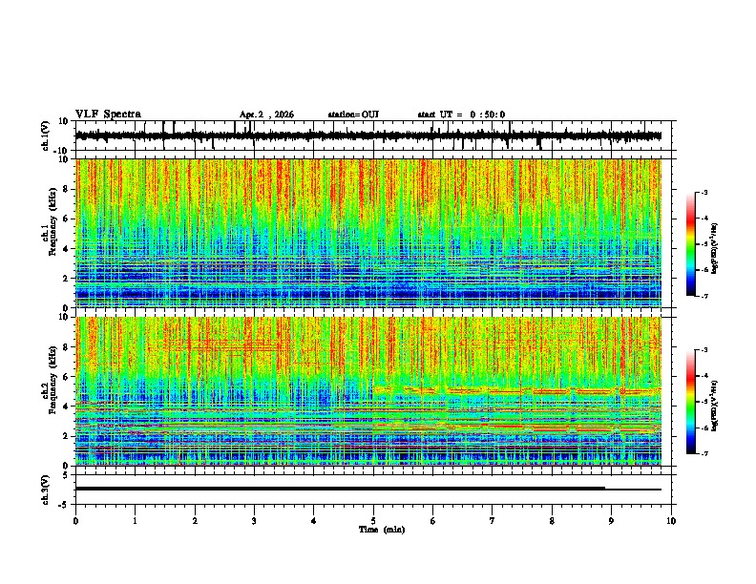756x584 pixels.
Task: Click tick label "3" on the Time axis
Action: (254, 521)
